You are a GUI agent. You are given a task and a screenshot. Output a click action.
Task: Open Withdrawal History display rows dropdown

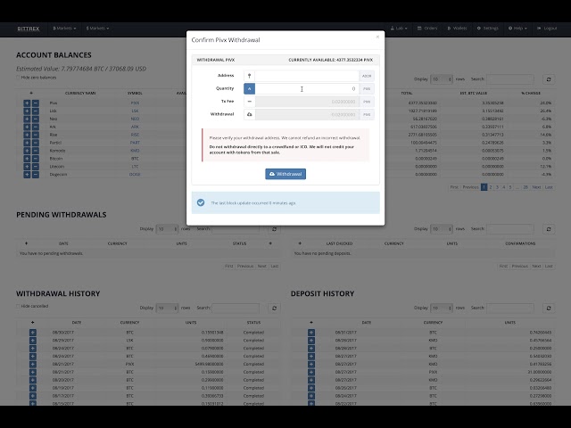[167, 308]
